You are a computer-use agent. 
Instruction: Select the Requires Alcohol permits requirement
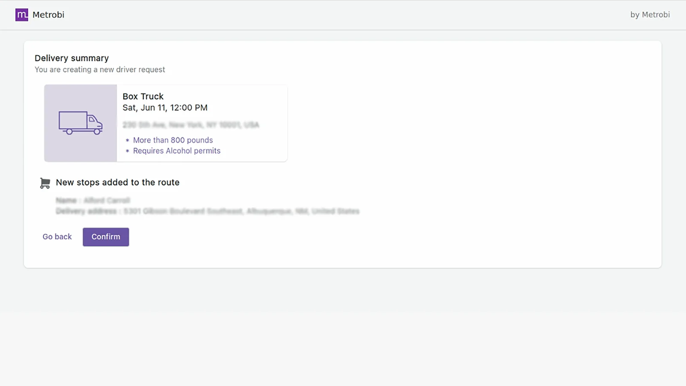coord(177,151)
